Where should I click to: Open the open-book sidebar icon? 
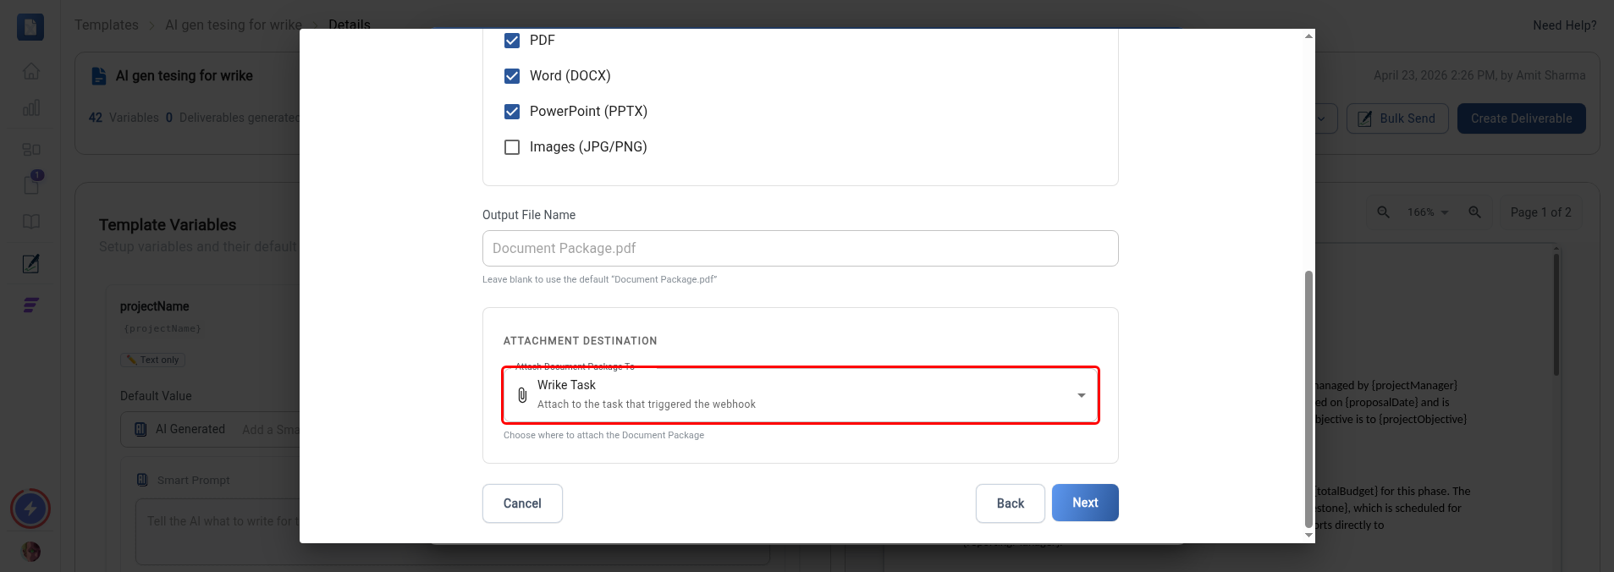(31, 222)
